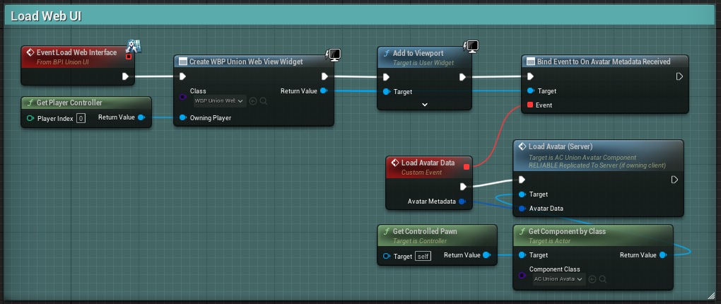
Task: Click the Avatar Metadata output pin
Action: coord(462,201)
